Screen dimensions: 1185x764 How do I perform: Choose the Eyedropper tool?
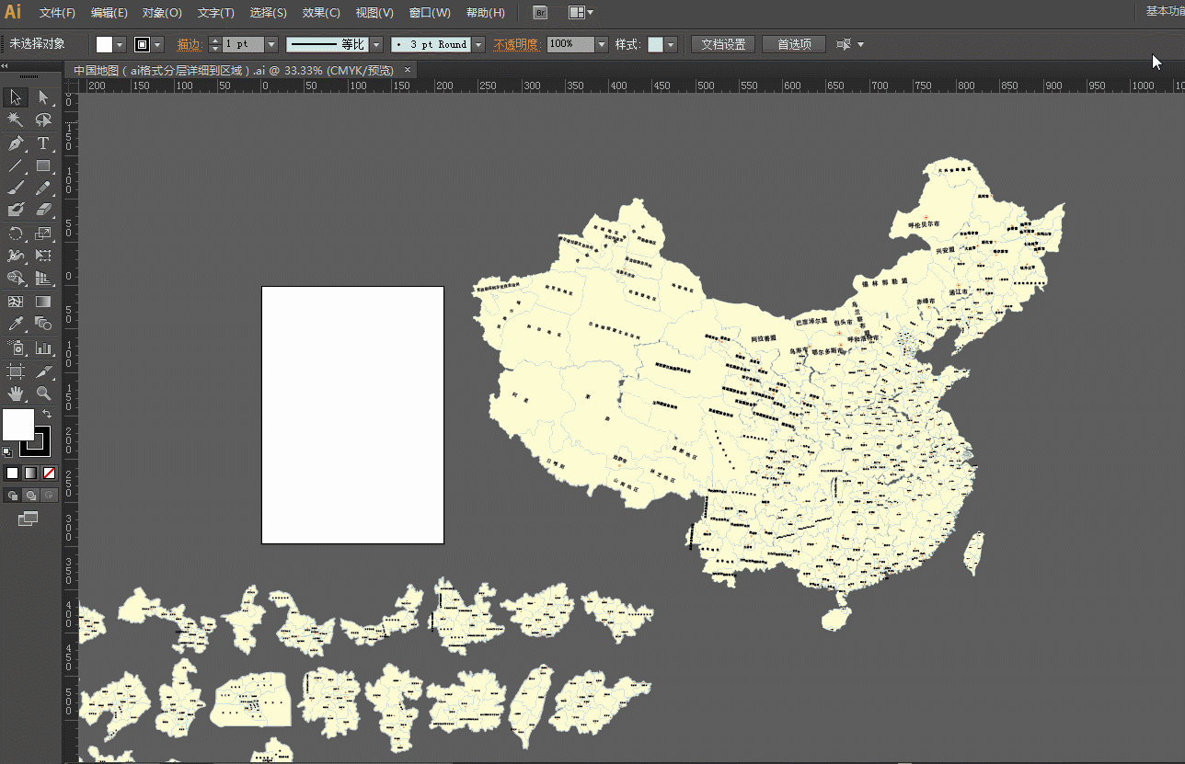click(x=16, y=324)
